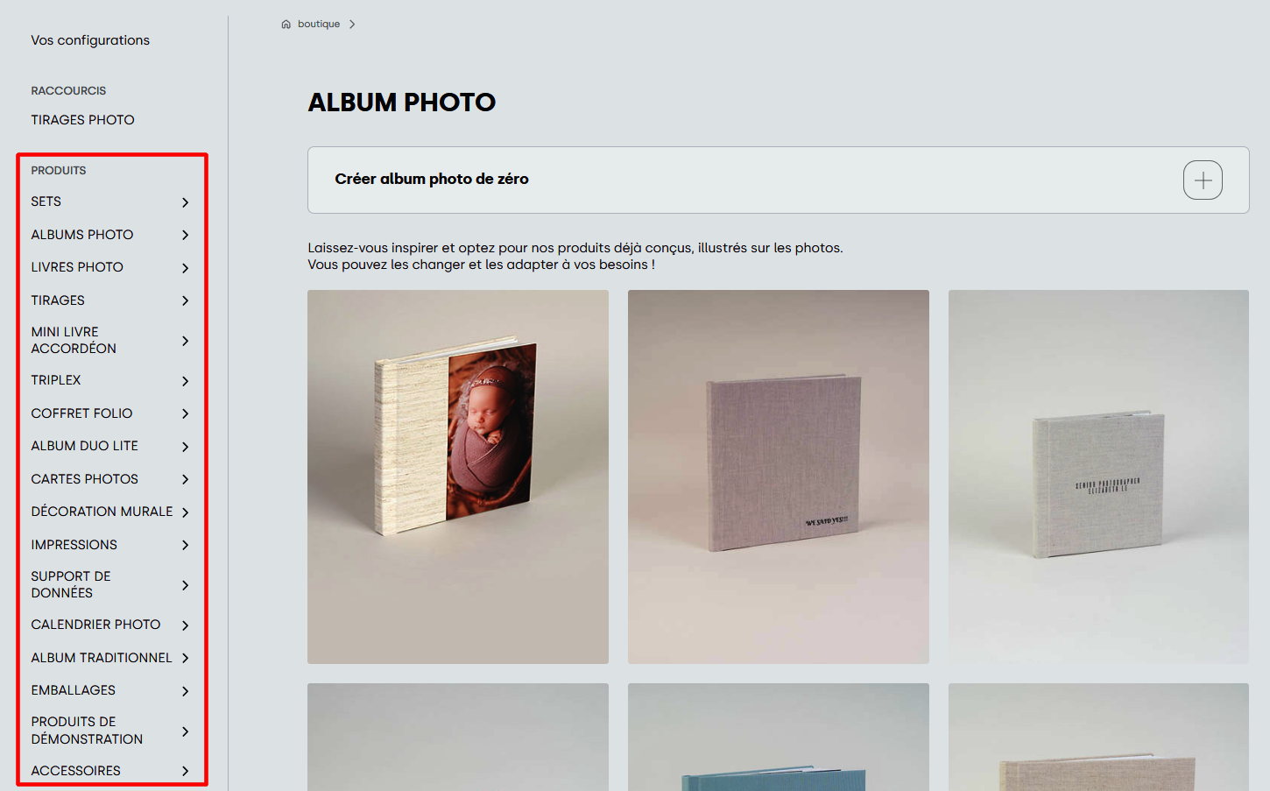Expand the TRIPLEX chevron arrow
This screenshot has height=791, width=1270.
(x=185, y=381)
